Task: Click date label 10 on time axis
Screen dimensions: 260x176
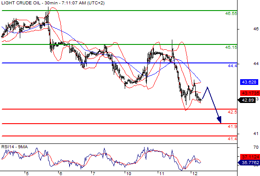Action: (x=129, y=174)
